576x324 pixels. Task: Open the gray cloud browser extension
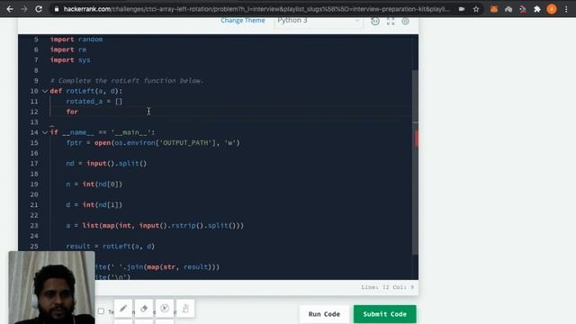pyautogui.click(x=508, y=9)
